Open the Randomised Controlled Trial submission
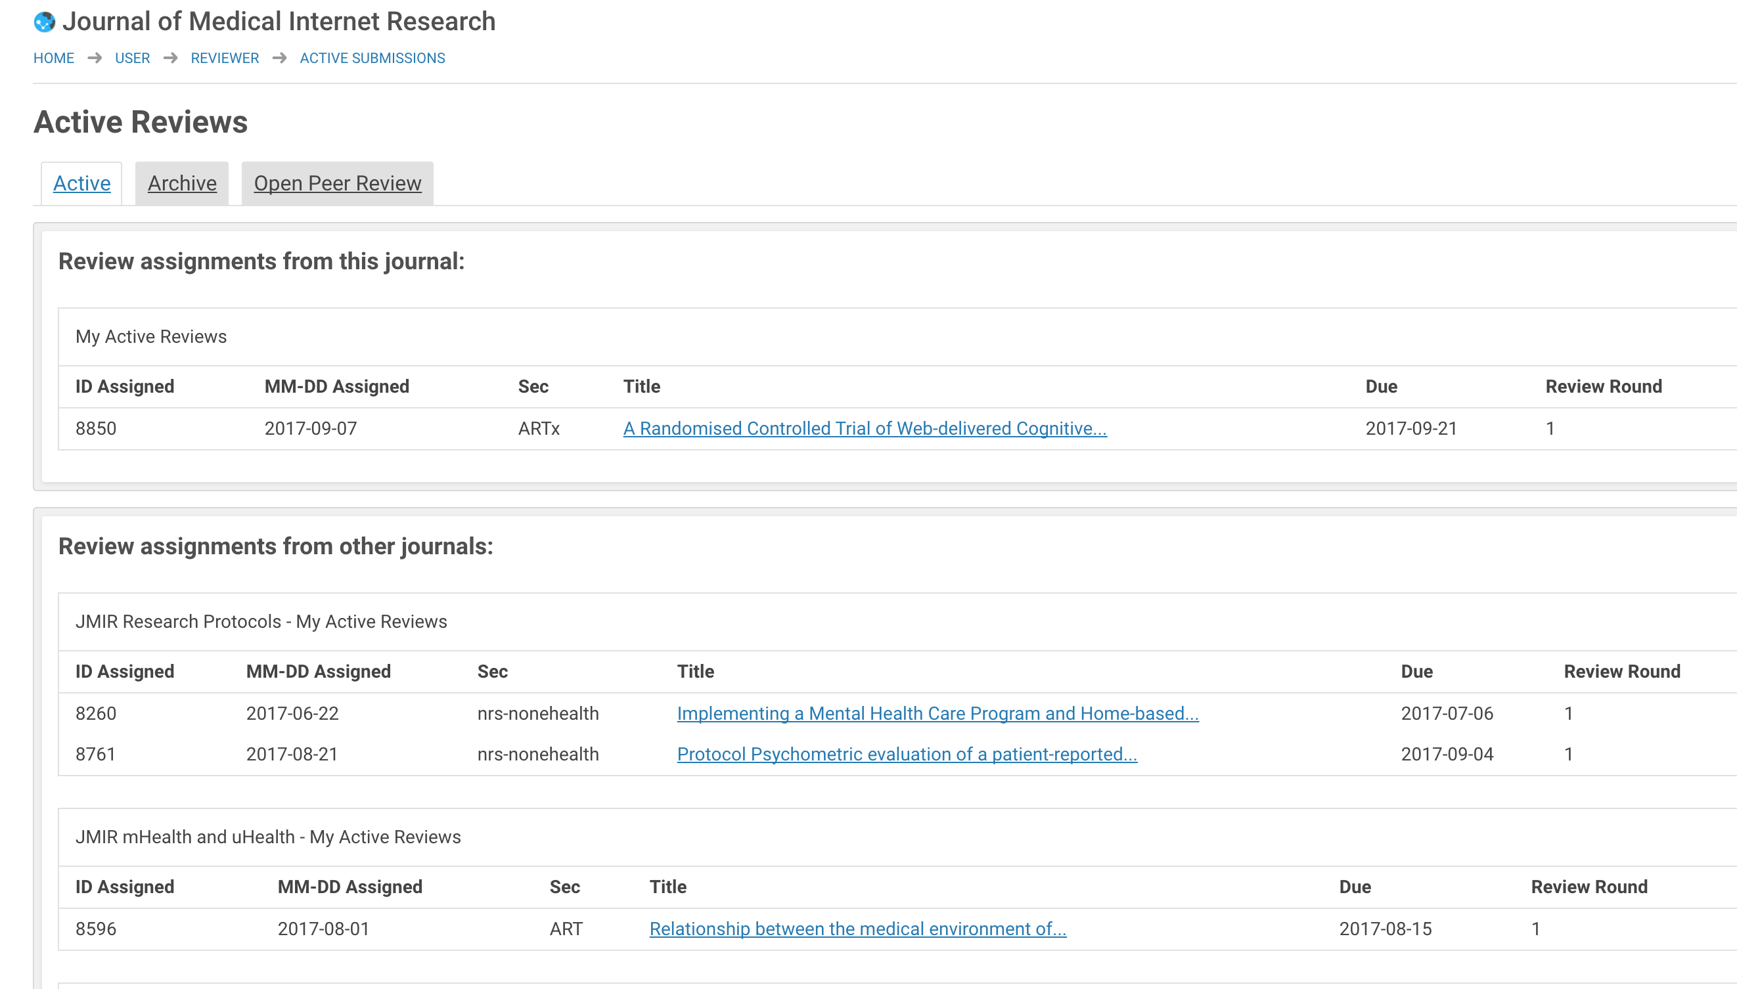Viewport: 1737px width, 989px height. tap(865, 429)
